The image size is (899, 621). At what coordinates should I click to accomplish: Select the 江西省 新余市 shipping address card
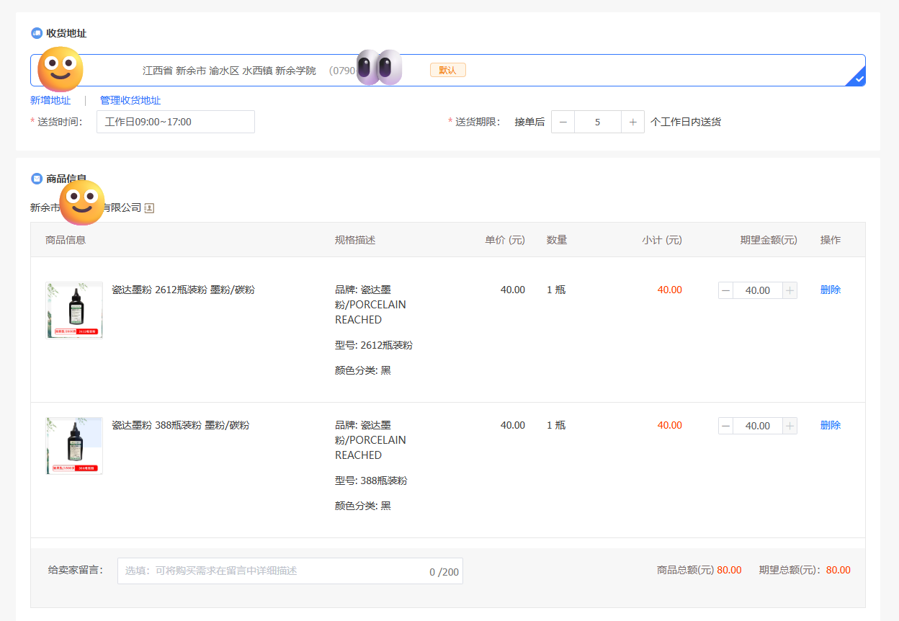pos(447,71)
